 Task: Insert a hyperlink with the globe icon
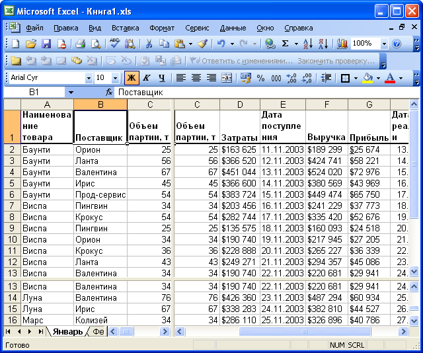(270, 44)
